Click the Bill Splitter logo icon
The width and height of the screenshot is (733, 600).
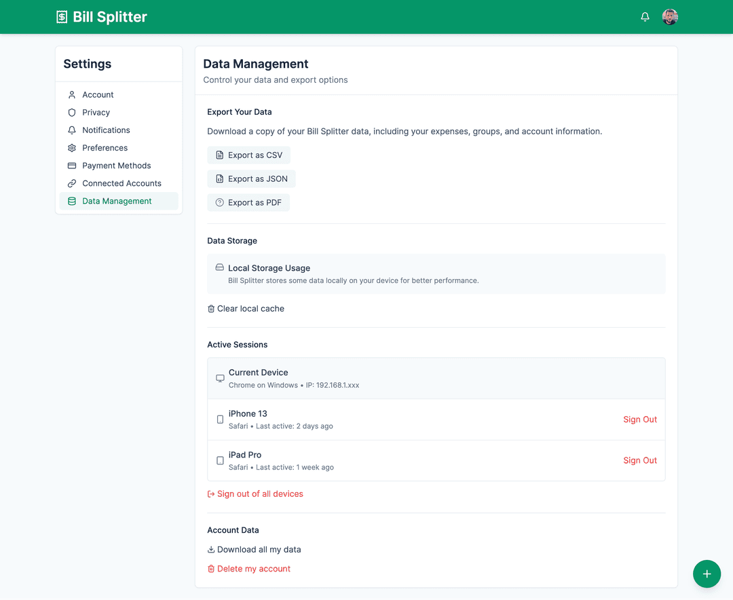[x=62, y=17]
